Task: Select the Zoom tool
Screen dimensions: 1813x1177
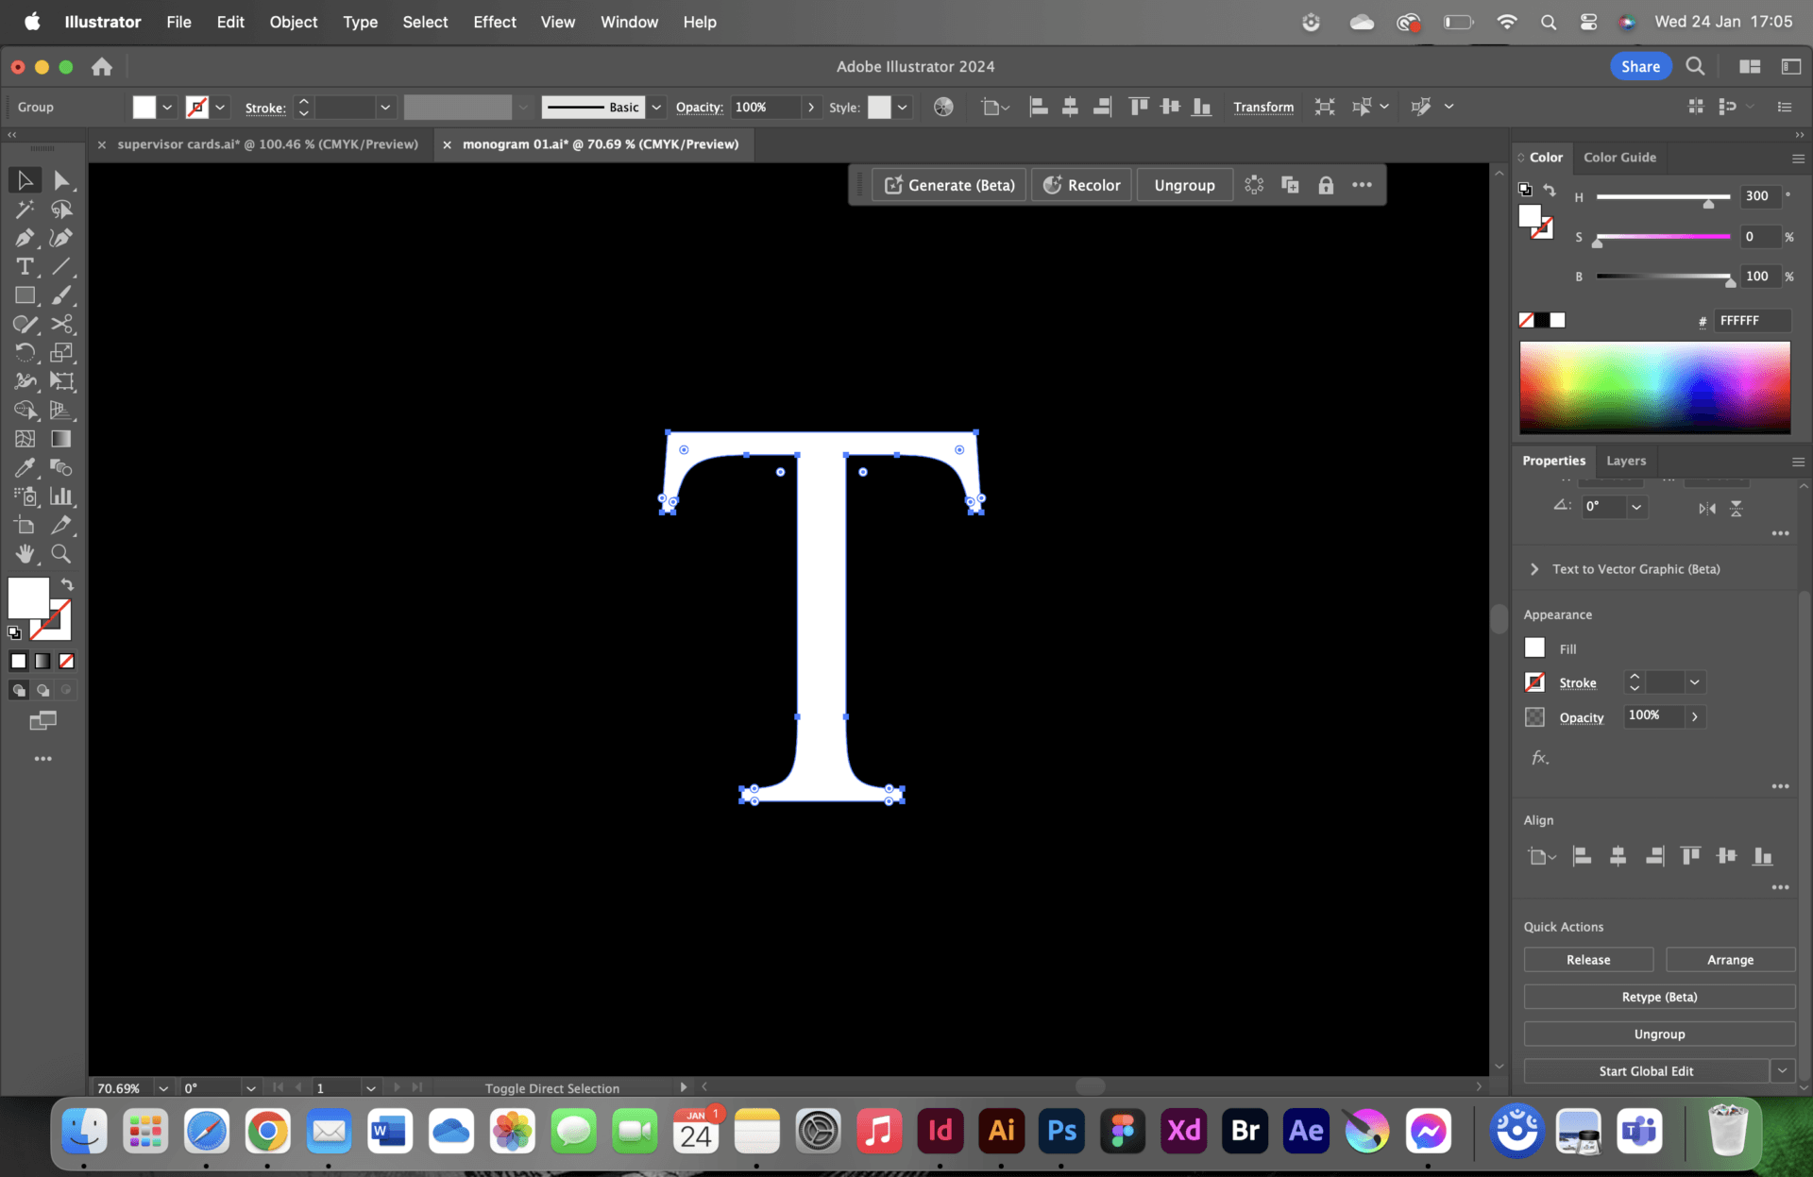Action: tap(61, 555)
